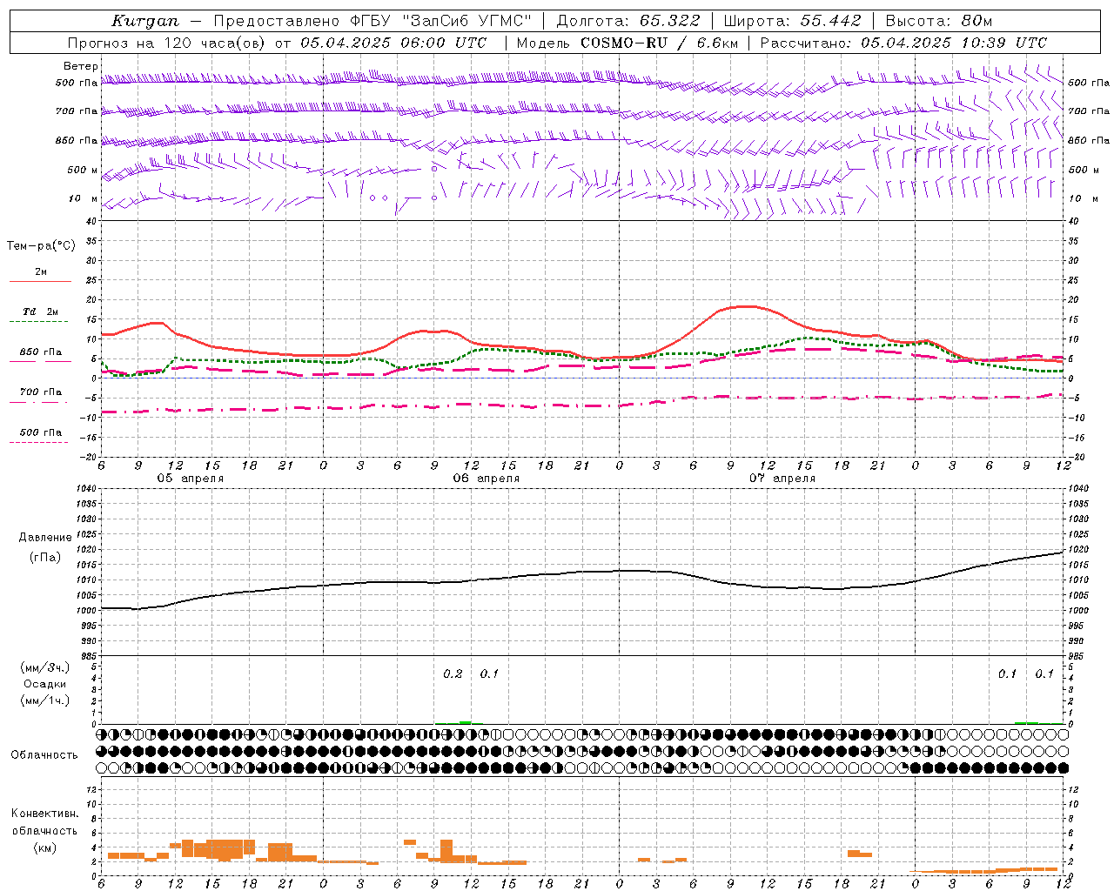Click the Тем-ра(°C) axis label
1114x891 pixels.
[41, 246]
